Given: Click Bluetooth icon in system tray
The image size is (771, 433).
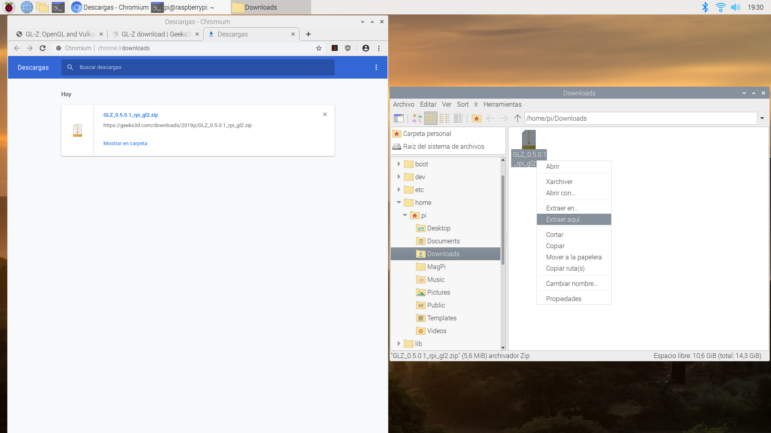Looking at the screenshot, I should pos(705,7).
